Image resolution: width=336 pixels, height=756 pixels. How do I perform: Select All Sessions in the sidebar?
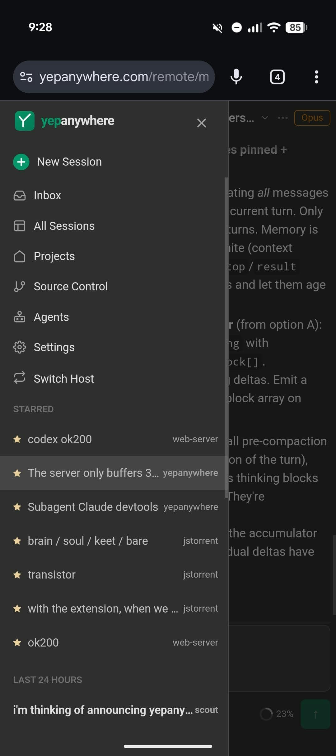[x=64, y=225]
